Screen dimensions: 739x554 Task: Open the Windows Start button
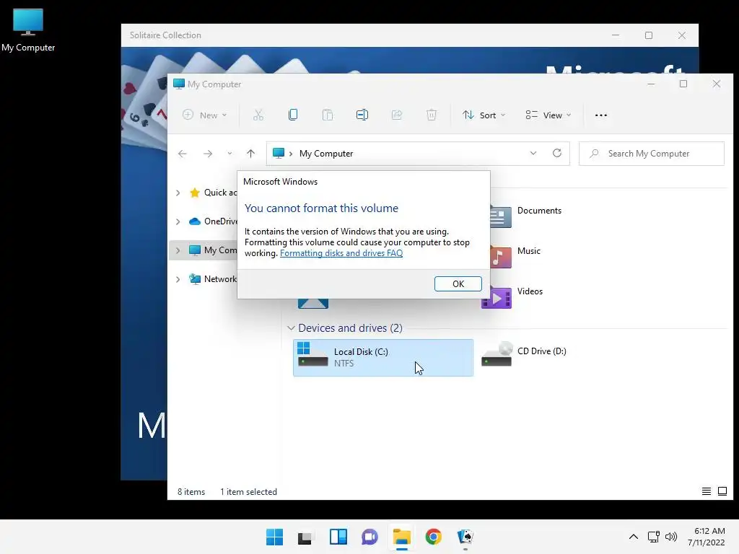[x=274, y=537]
